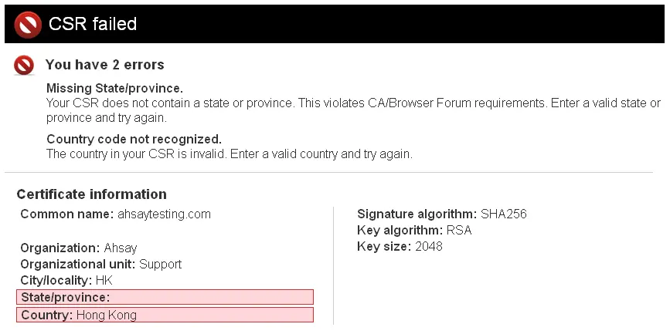The height and width of the screenshot is (334, 670).
Task: Click the State/province label in the pink field
Action: pos(66,297)
